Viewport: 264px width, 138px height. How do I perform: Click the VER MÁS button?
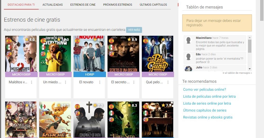click(x=134, y=30)
